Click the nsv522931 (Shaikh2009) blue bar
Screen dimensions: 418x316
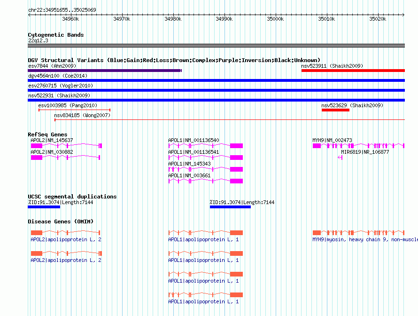(216, 100)
